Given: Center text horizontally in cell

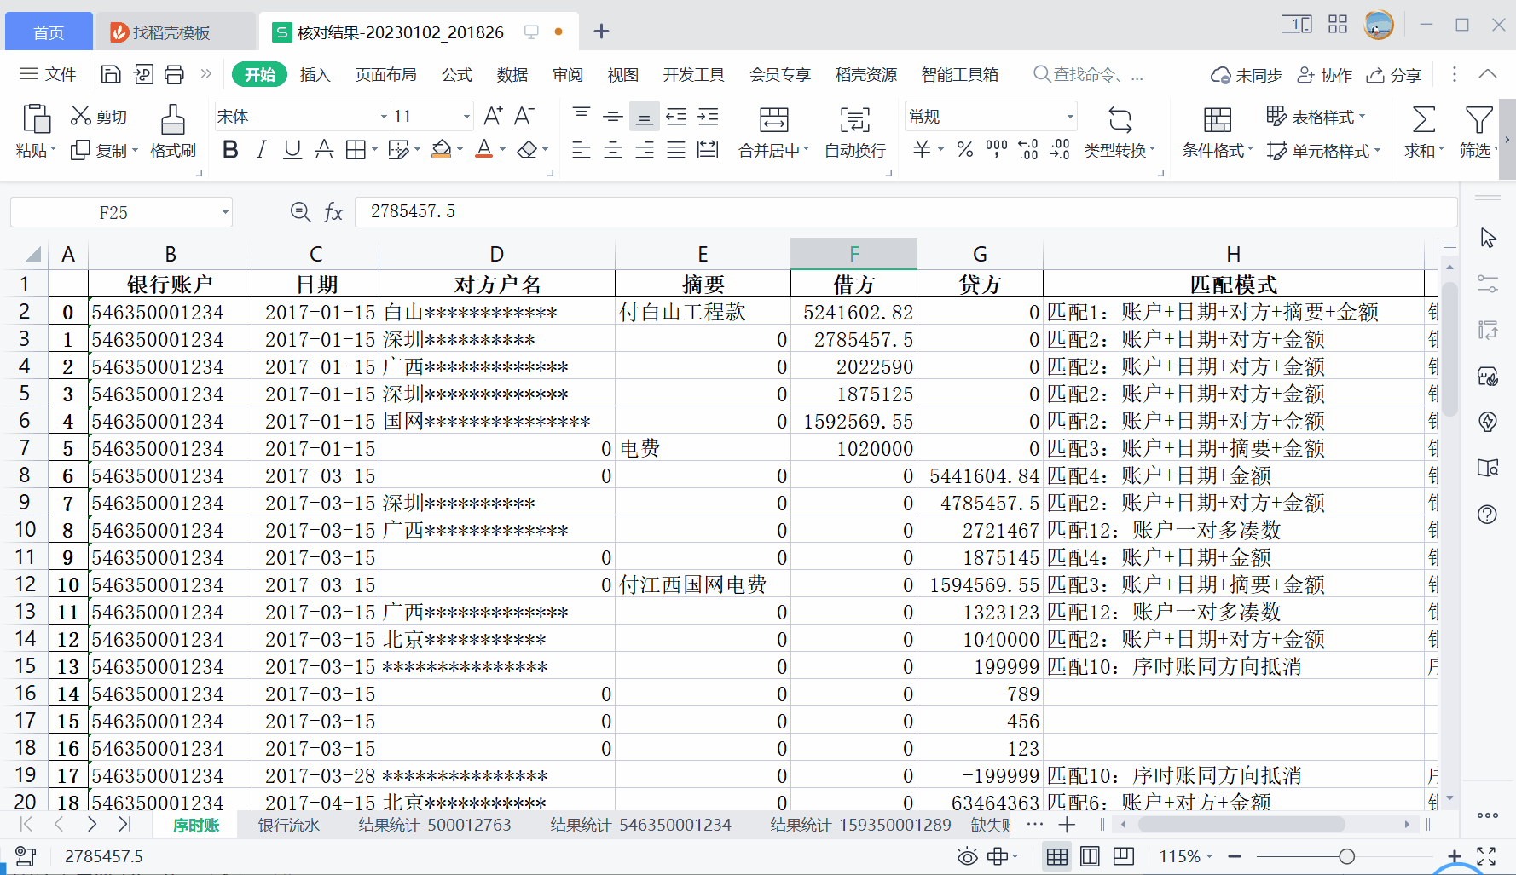Looking at the screenshot, I should [x=613, y=150].
